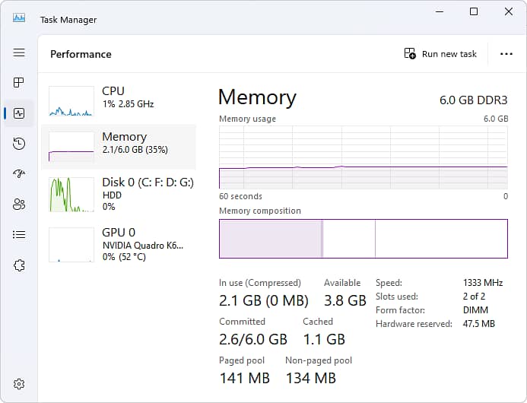Image resolution: width=527 pixels, height=403 pixels.
Task: Click the Memory mini usage graph
Action: pos(71,147)
